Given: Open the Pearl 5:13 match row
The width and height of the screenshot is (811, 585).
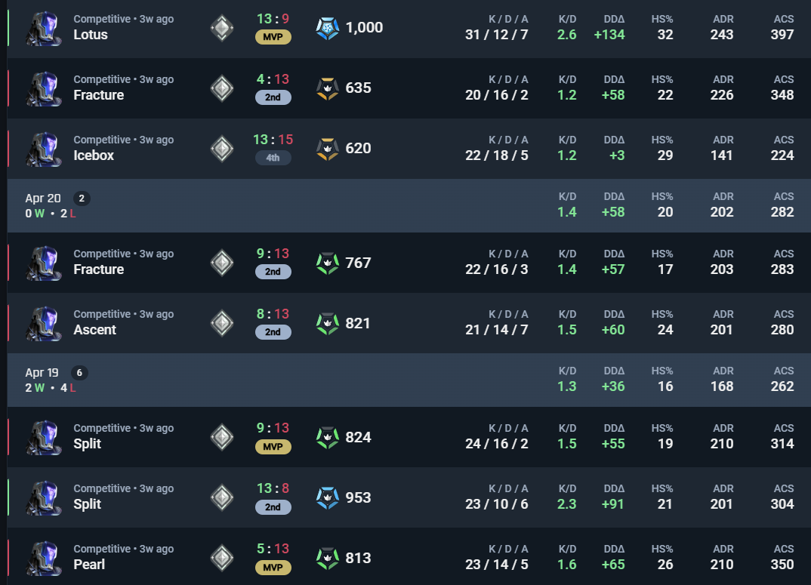Looking at the screenshot, I should tap(409, 557).
